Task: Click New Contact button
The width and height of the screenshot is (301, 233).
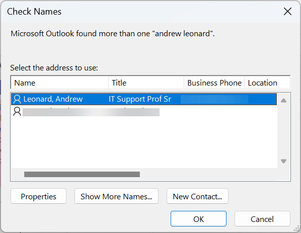Action: point(197,196)
